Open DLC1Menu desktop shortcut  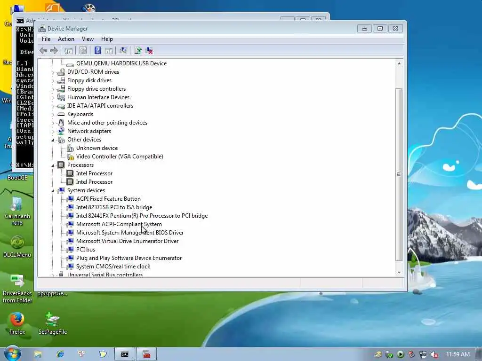click(17, 246)
